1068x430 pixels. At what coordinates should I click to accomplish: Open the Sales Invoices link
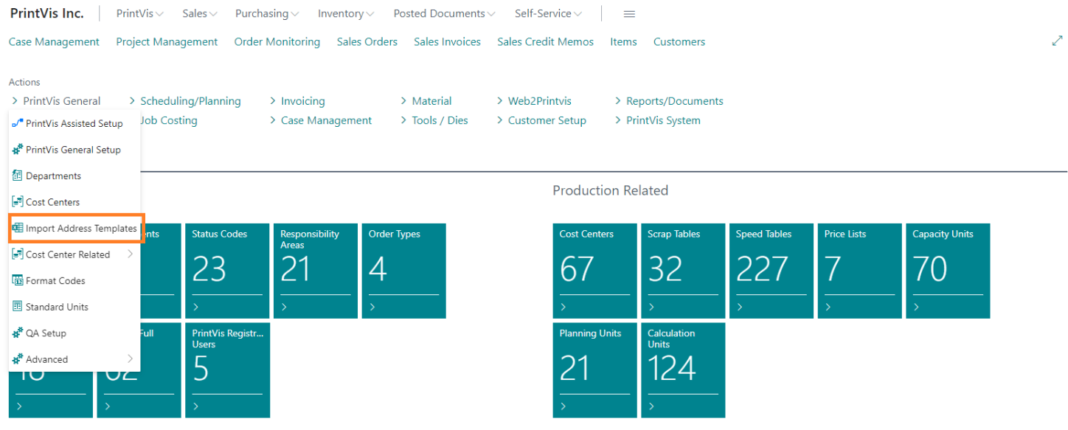point(448,42)
